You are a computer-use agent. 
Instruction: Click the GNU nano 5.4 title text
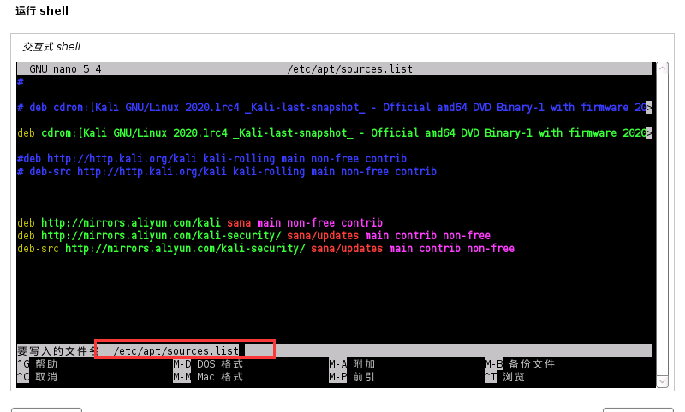click(65, 69)
